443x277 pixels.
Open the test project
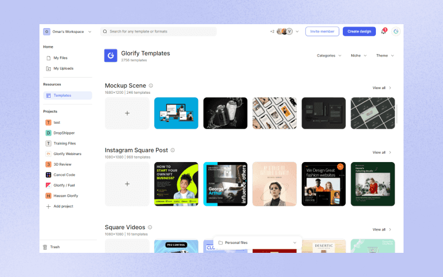click(x=57, y=123)
